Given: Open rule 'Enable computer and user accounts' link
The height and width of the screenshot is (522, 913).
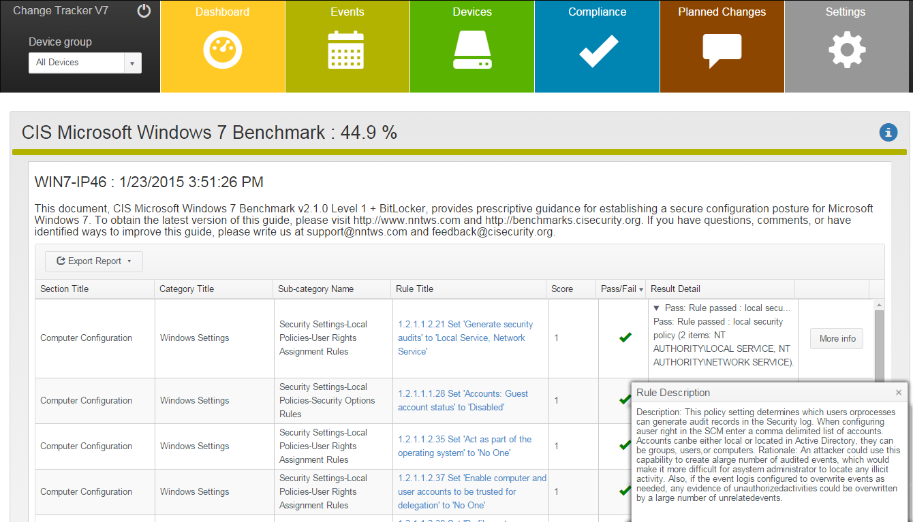Looking at the screenshot, I should (x=472, y=491).
